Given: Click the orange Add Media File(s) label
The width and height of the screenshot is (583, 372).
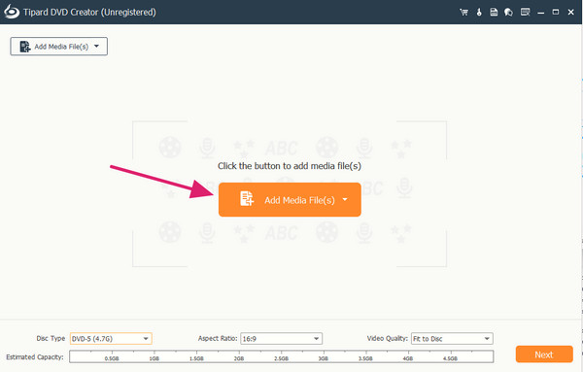Looking at the screenshot, I should pos(299,200).
